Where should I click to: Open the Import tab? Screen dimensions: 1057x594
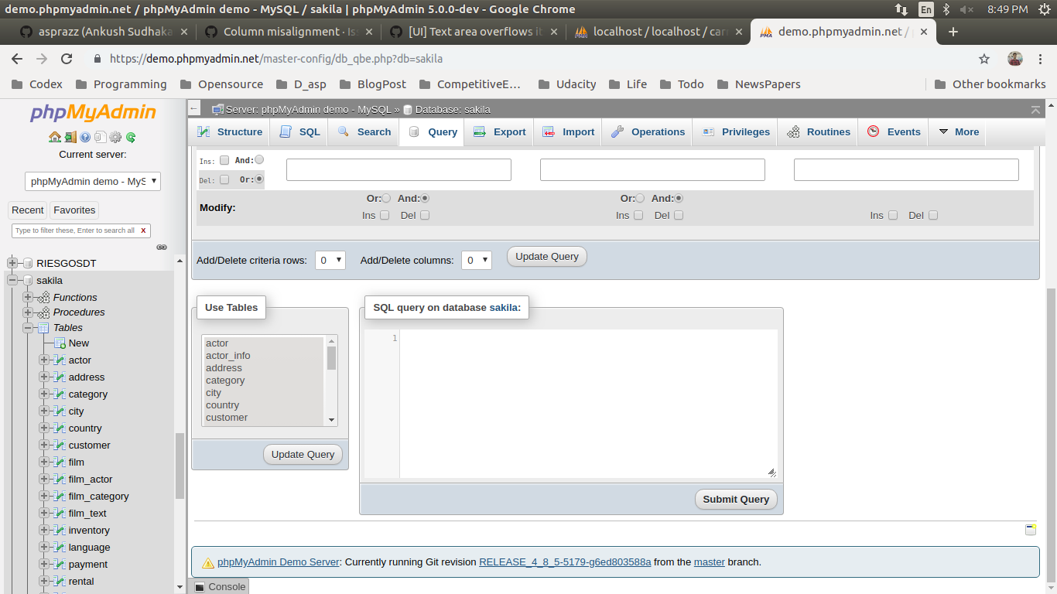(569, 132)
